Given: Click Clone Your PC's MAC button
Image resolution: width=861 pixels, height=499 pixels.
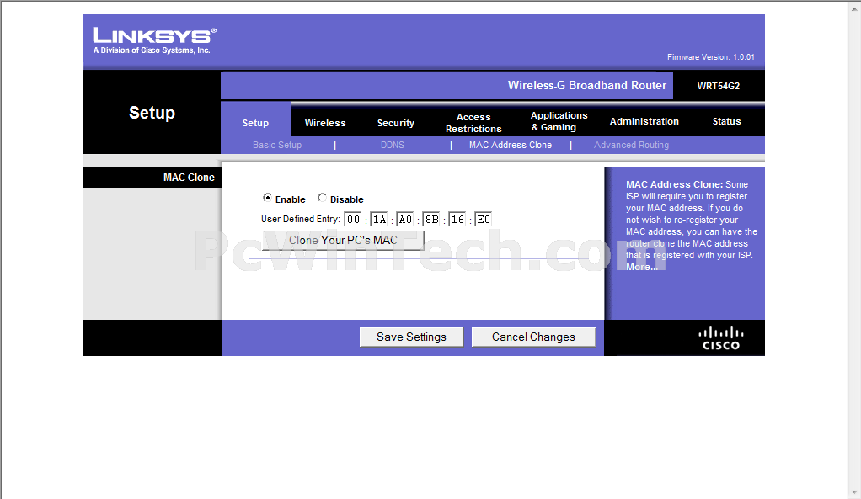Looking at the screenshot, I should (343, 240).
